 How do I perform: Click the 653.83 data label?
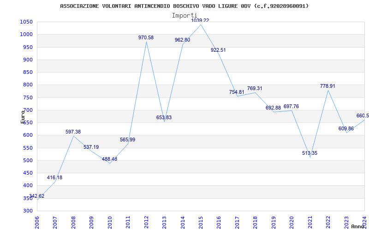coord(164,118)
